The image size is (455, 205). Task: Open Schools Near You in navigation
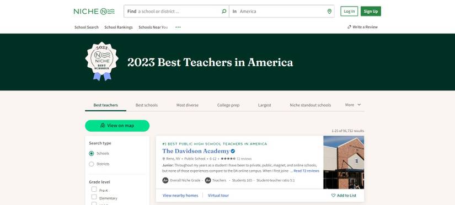point(153,27)
